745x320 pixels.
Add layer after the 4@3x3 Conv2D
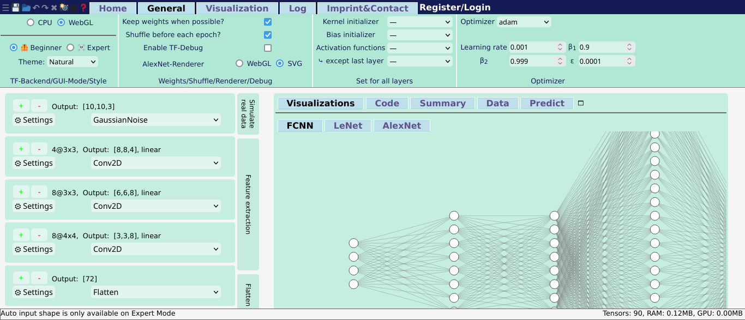[21, 149]
